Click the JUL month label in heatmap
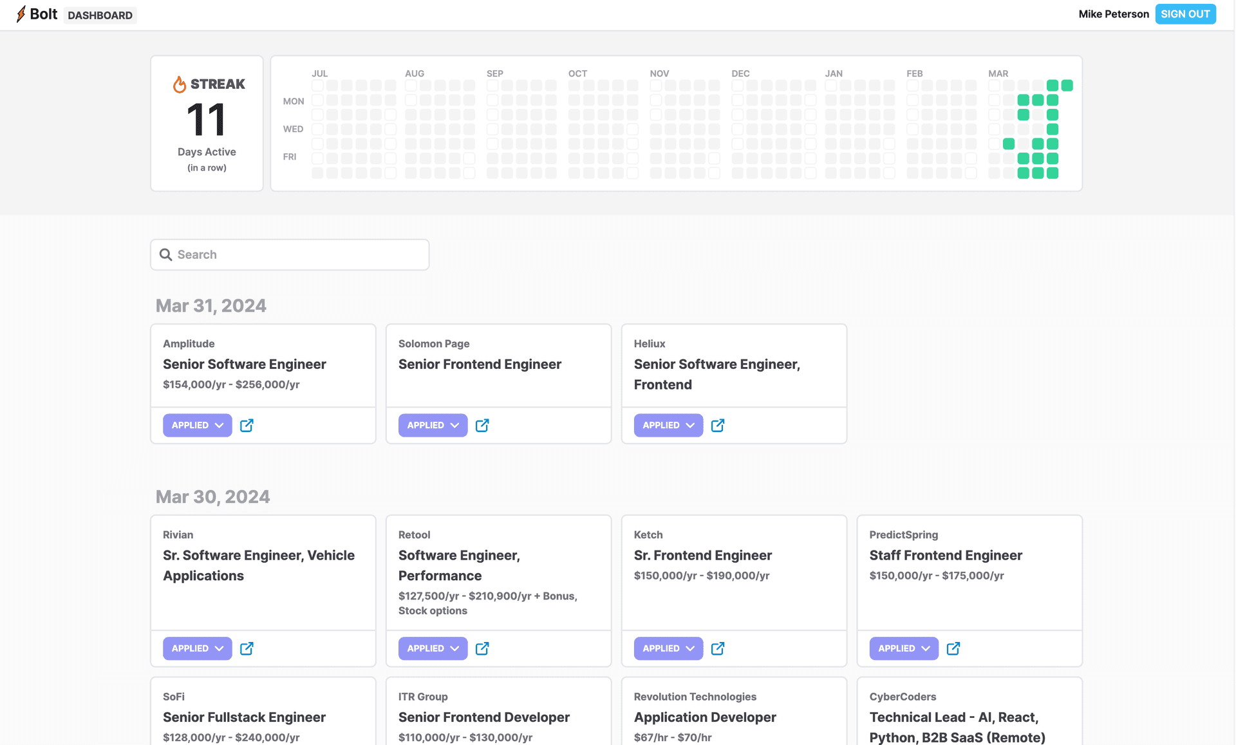Viewport: 1236px width, 745px height. click(320, 73)
